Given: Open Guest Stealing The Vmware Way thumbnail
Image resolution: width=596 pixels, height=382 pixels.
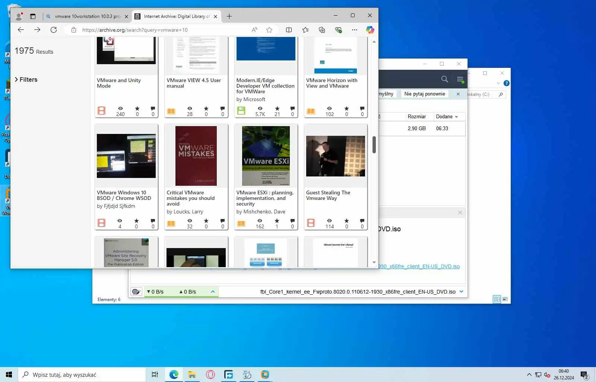Looking at the screenshot, I should coord(336,156).
